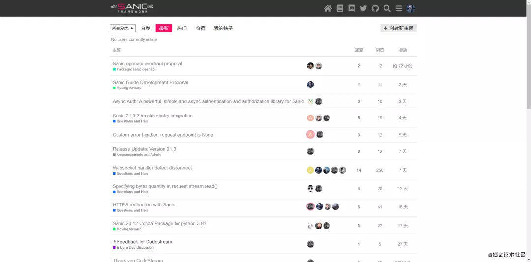Open topic Sanic-openapi overhaul proposal
Image resolution: width=531 pixels, height=262 pixels.
[147, 63]
